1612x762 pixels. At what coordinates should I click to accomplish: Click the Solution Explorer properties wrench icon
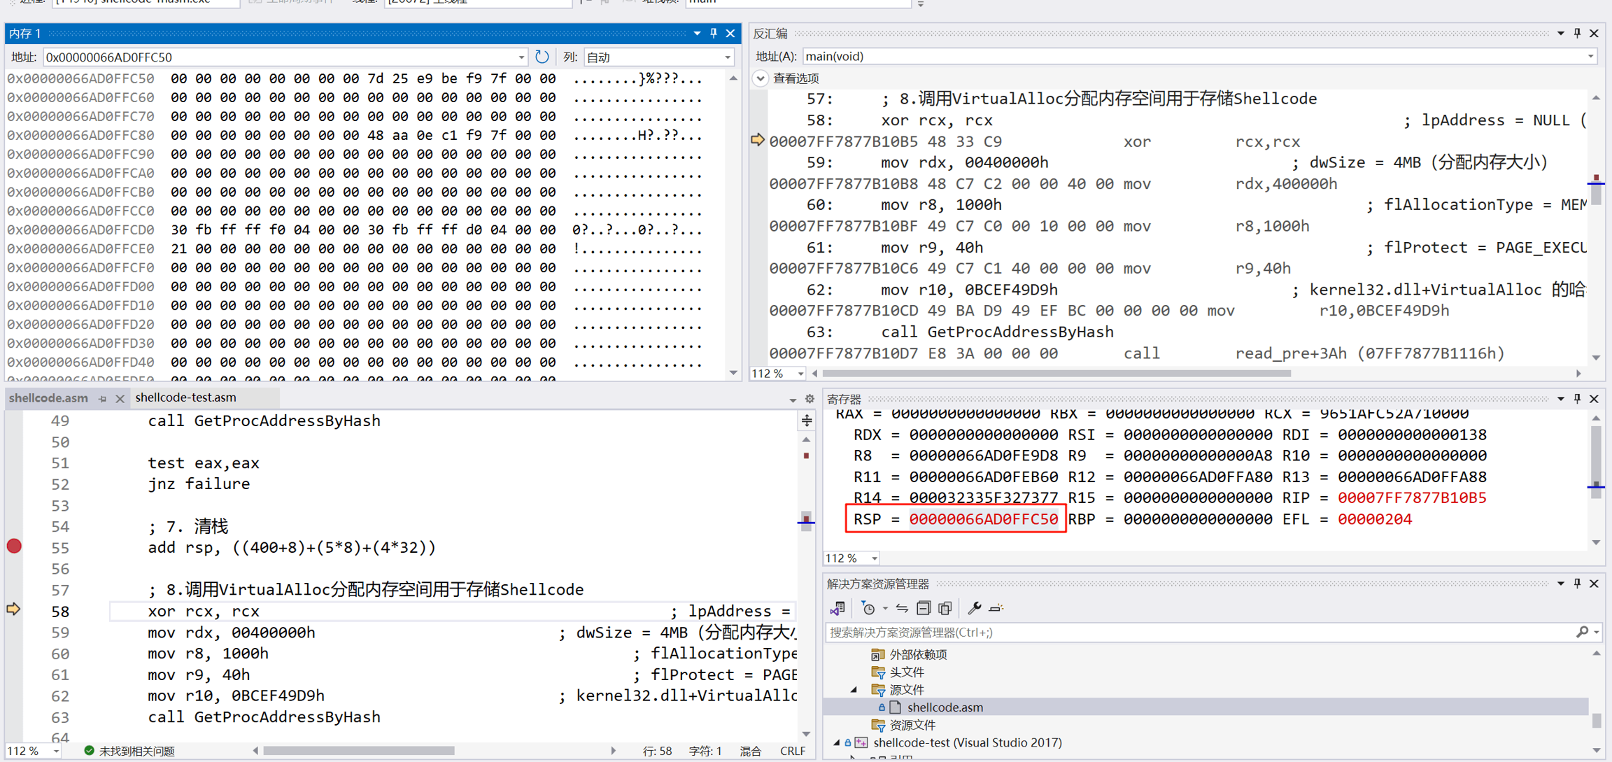click(x=974, y=608)
